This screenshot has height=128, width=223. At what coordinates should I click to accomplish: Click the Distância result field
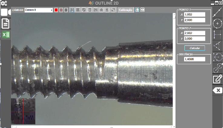(194, 59)
